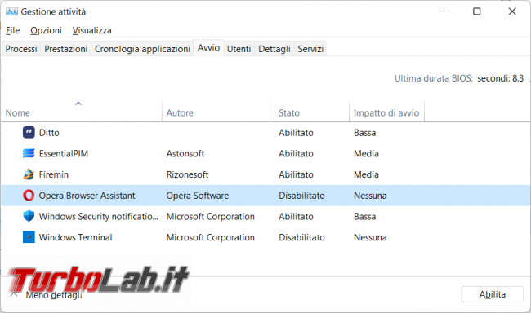The width and height of the screenshot is (531, 313).
Task: Open the File menu
Action: click(x=13, y=30)
